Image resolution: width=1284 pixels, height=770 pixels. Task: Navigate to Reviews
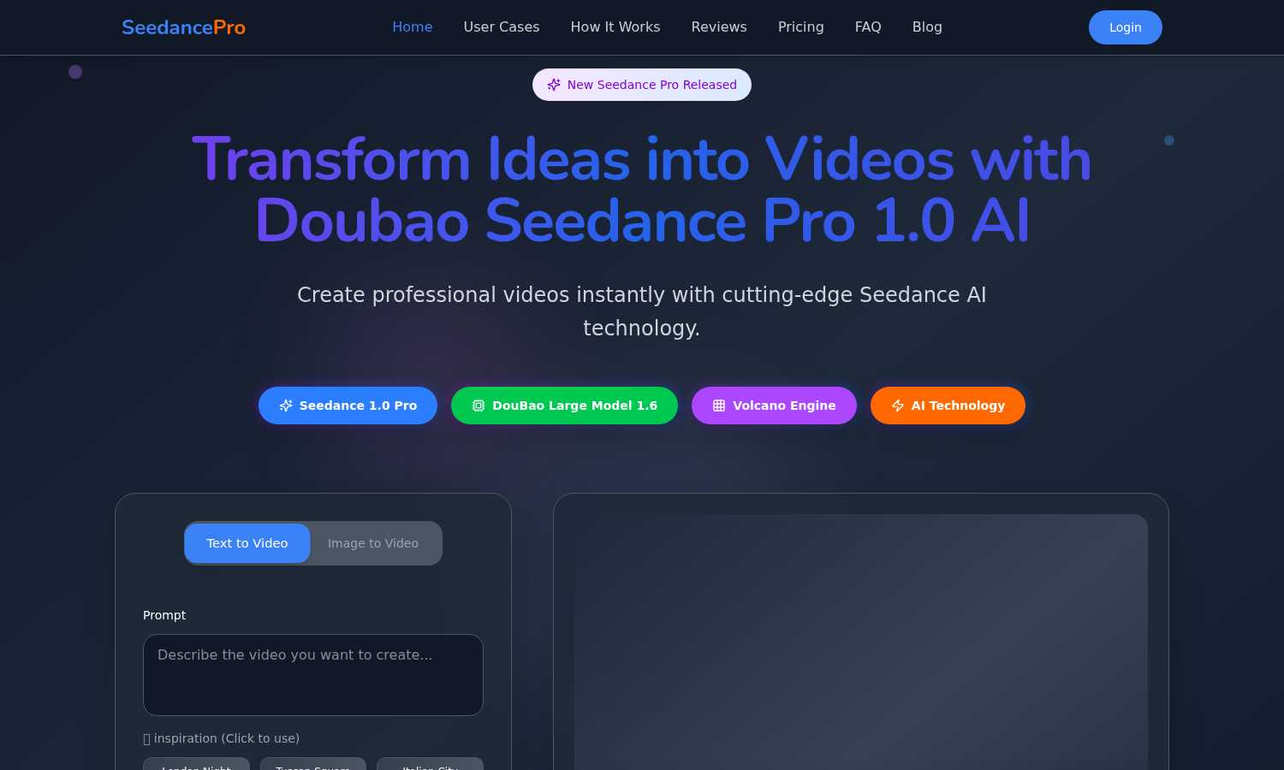(719, 27)
